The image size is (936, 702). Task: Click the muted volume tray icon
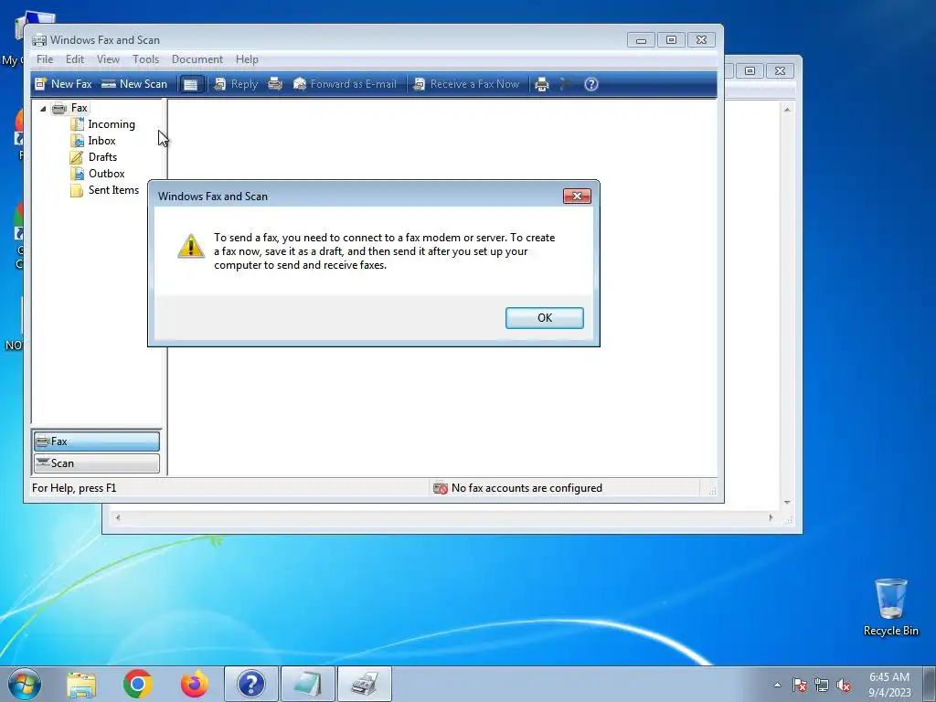[x=844, y=685]
